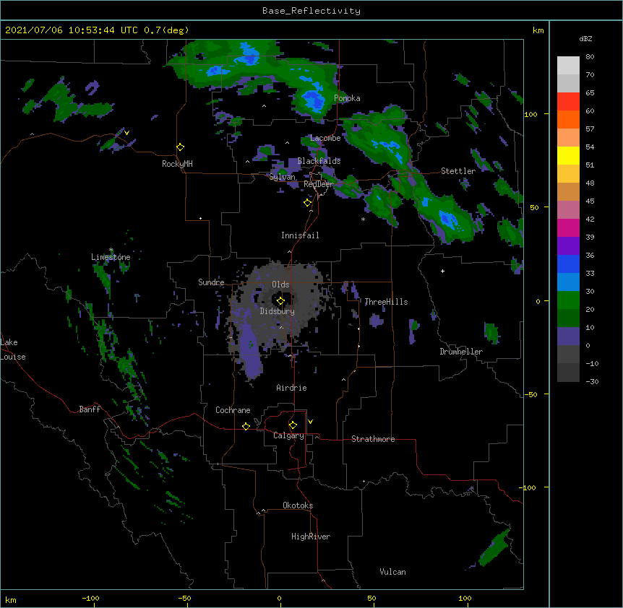Click the radar site diamond between Olds and Didsbury
623x608 pixels.
280,301
